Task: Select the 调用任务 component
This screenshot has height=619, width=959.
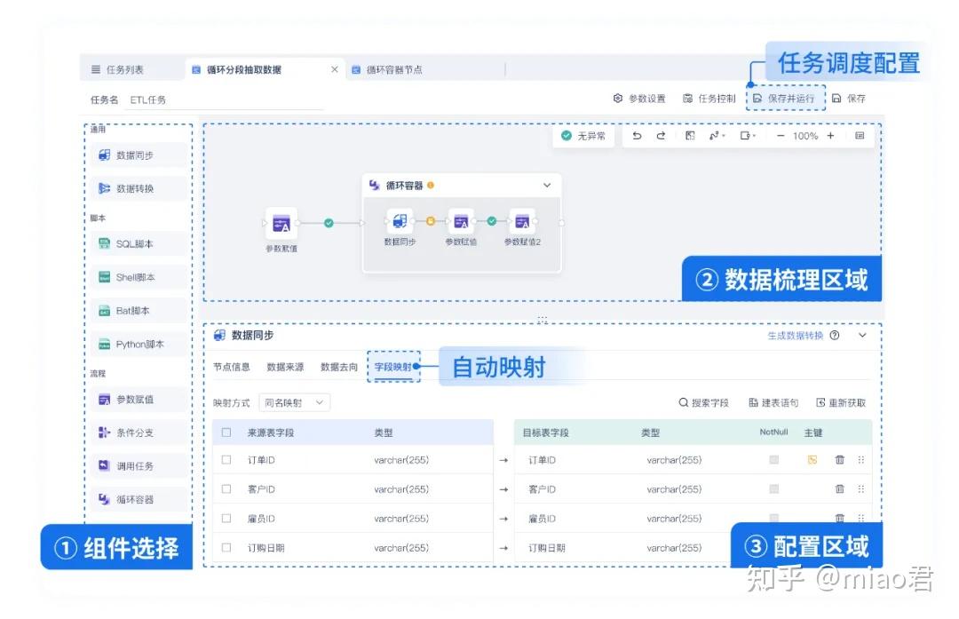Action: tap(139, 466)
